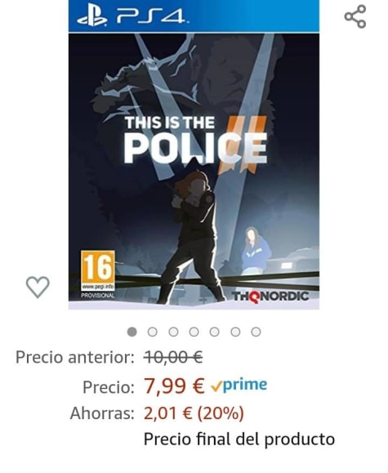Click the PS4 logo on the cover banner
The height and width of the screenshot is (473, 388).
[x=132, y=17]
